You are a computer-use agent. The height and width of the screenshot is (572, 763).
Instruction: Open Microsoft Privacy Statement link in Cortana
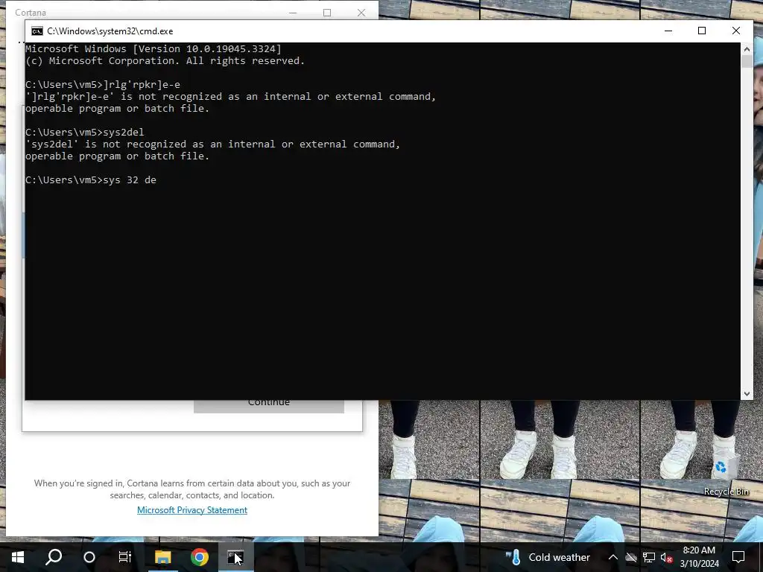[x=192, y=509]
